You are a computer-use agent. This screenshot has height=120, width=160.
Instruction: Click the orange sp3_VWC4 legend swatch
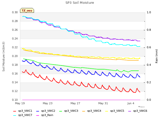84,111
